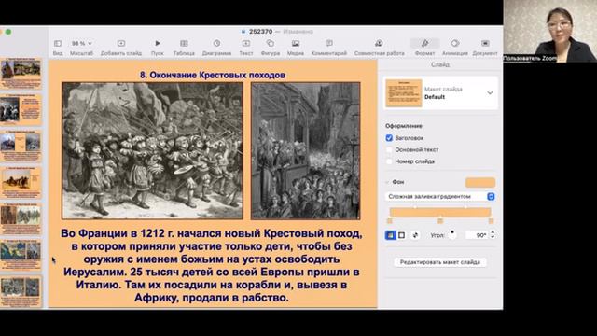Enable the Номер слайда checkbox
597x336 pixels.
coord(389,161)
